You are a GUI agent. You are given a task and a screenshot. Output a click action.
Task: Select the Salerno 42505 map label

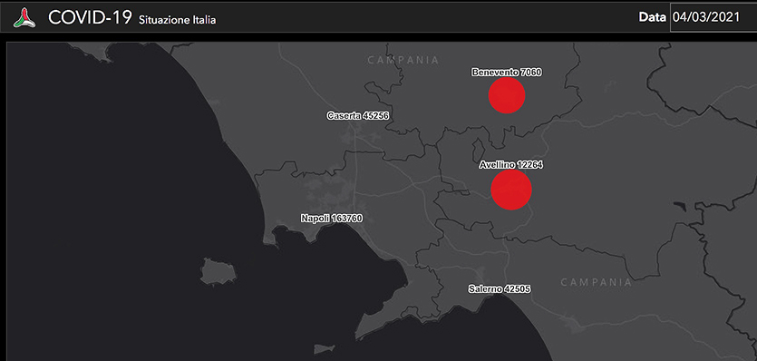500,289
